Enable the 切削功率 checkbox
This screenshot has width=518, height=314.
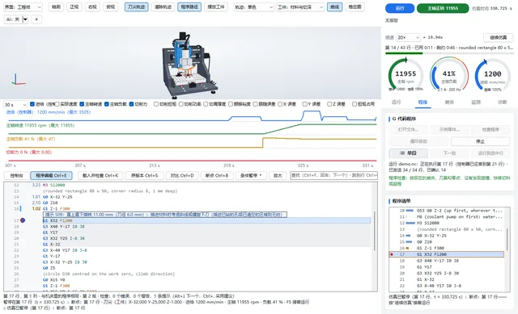180,104
